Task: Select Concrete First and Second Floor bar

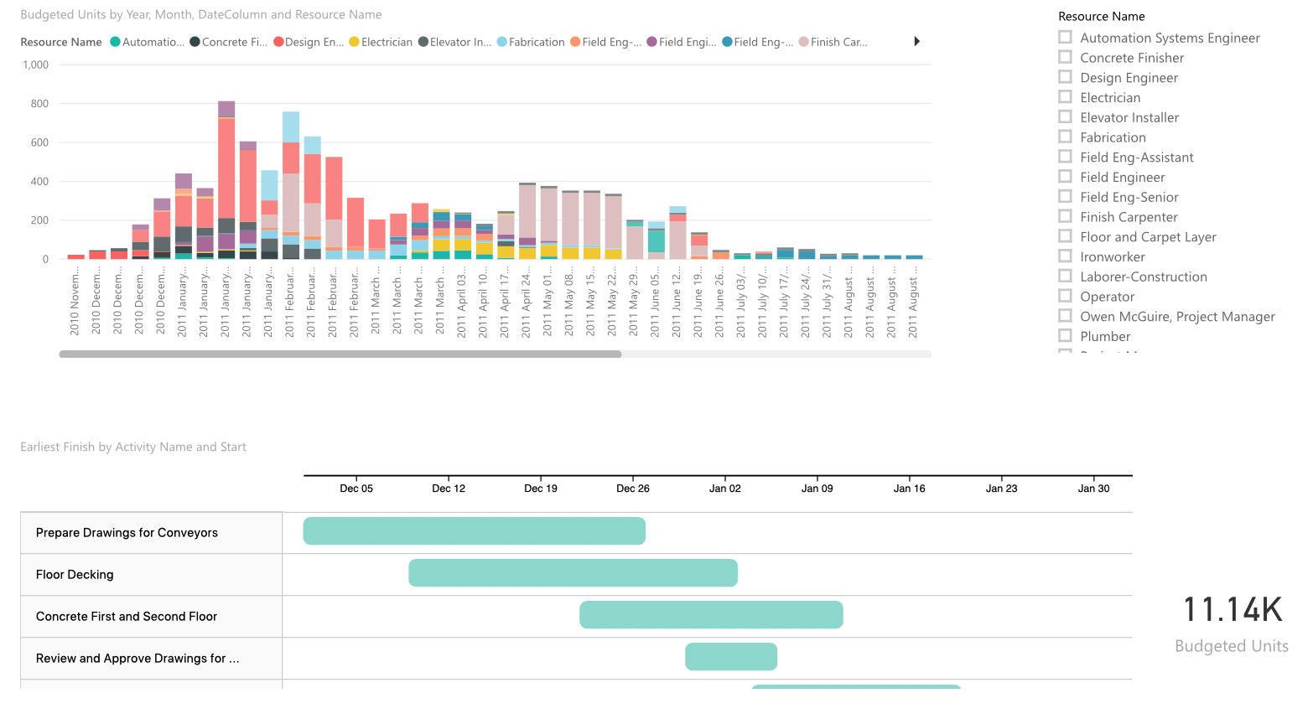Action: (x=711, y=615)
